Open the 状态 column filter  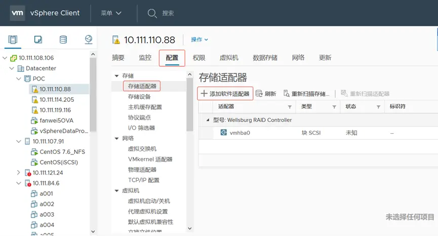click(x=378, y=107)
